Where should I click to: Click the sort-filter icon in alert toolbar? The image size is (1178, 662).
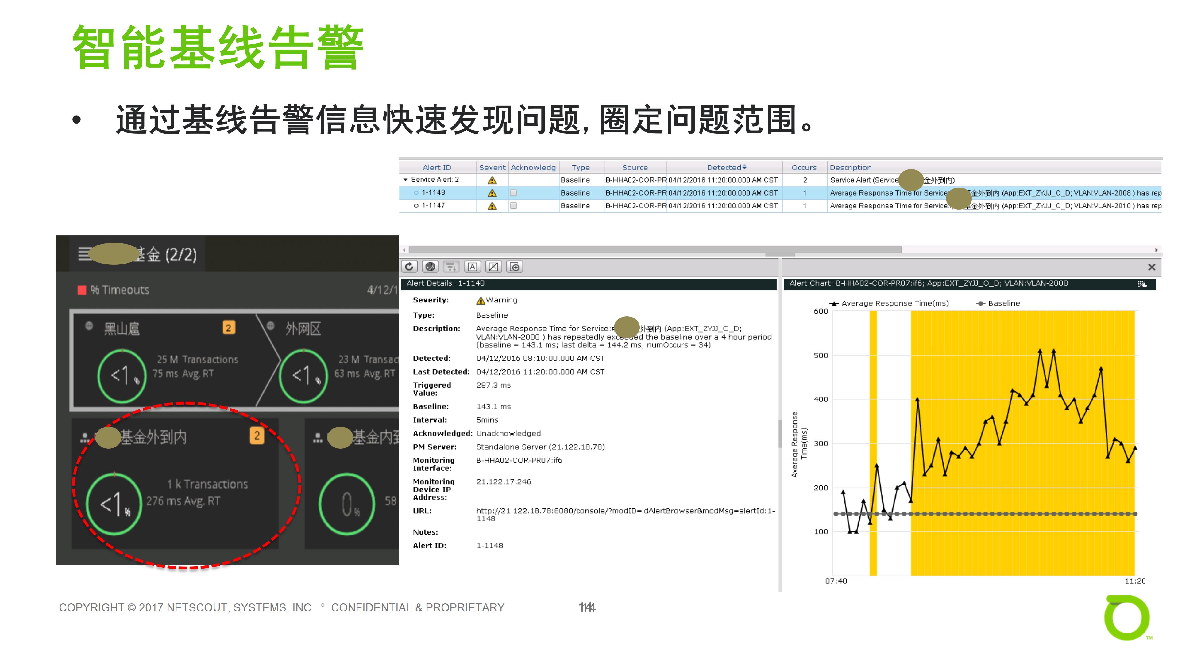point(451,266)
